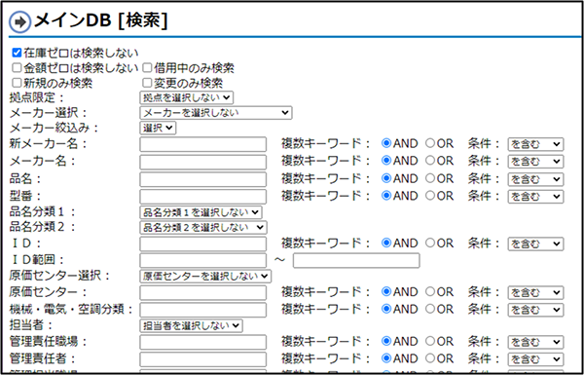This screenshot has width=584, height=375.
Task: Open the 原価センター選択 dropdown
Action: coord(205,277)
